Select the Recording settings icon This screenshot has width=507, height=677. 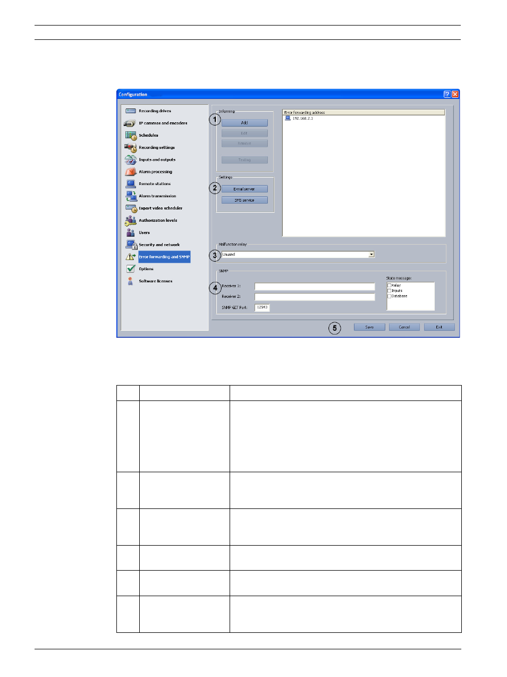[x=131, y=147]
